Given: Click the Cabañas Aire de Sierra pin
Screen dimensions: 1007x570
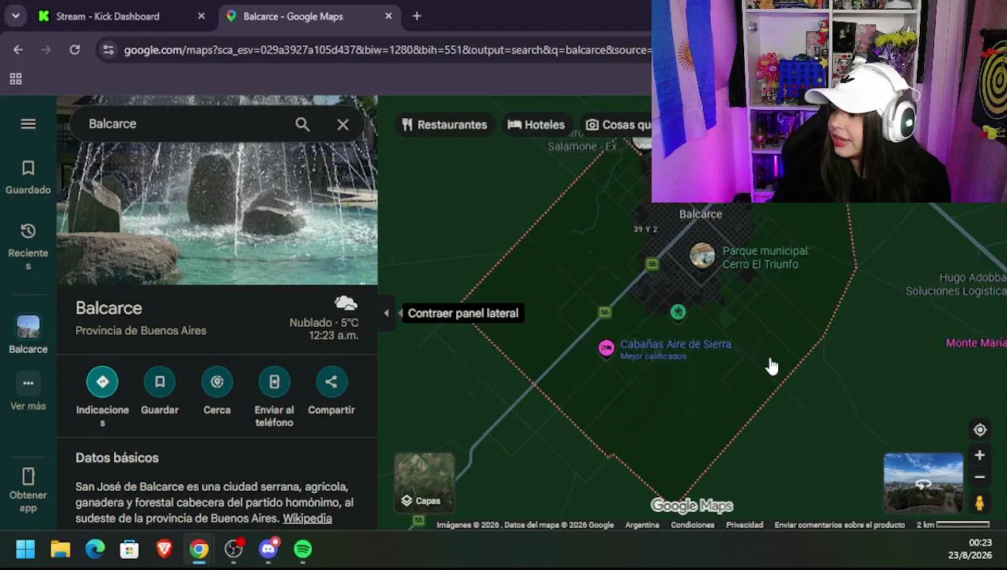Looking at the screenshot, I should click(x=606, y=348).
